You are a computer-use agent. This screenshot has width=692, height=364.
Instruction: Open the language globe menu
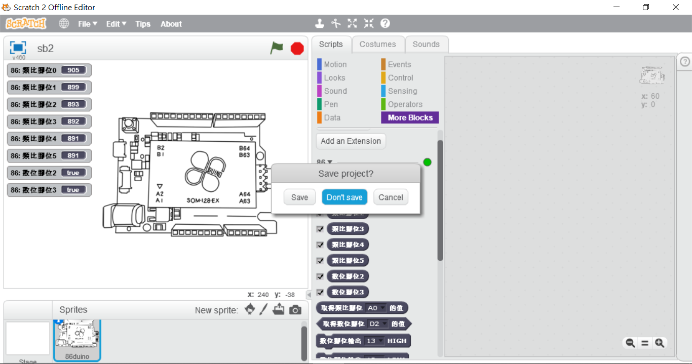(64, 24)
